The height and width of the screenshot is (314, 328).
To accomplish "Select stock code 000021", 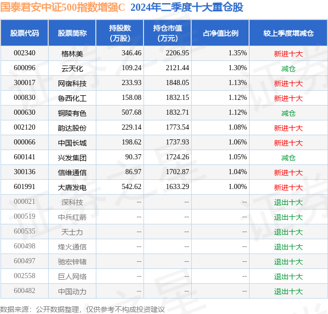I will click(25, 201).
